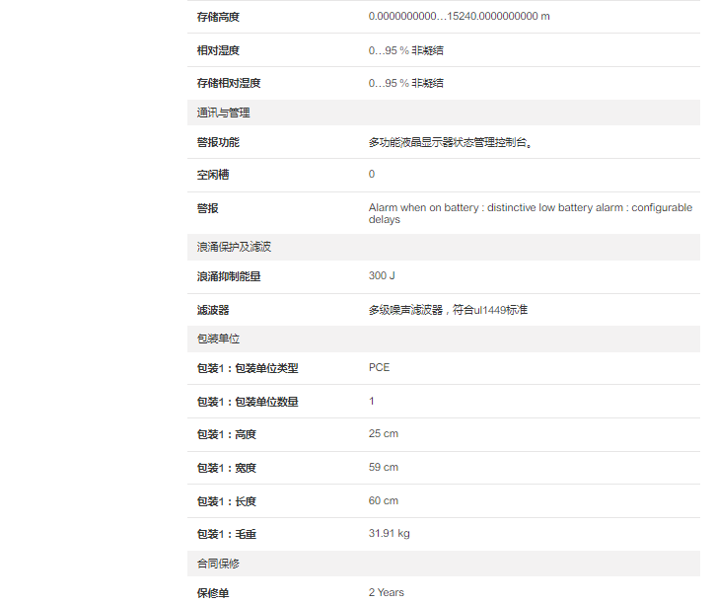Viewport: 715px width, 603px height.
Task: Click the 空闲槽 row label
Action: coord(213,175)
